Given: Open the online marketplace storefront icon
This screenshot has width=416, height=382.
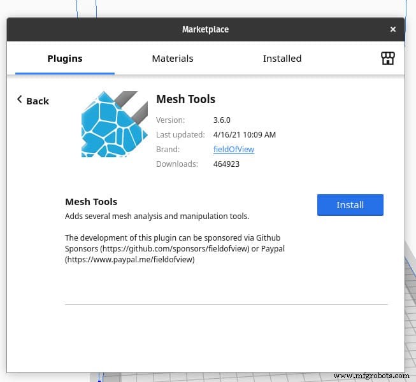Looking at the screenshot, I should [387, 59].
